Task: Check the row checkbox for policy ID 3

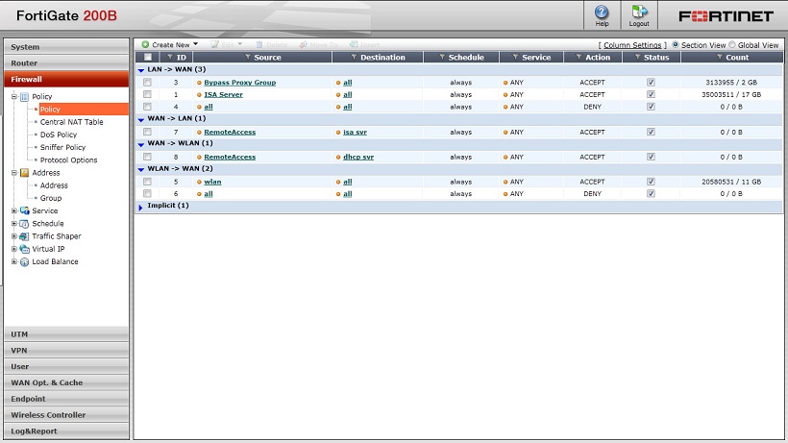Action: point(147,82)
